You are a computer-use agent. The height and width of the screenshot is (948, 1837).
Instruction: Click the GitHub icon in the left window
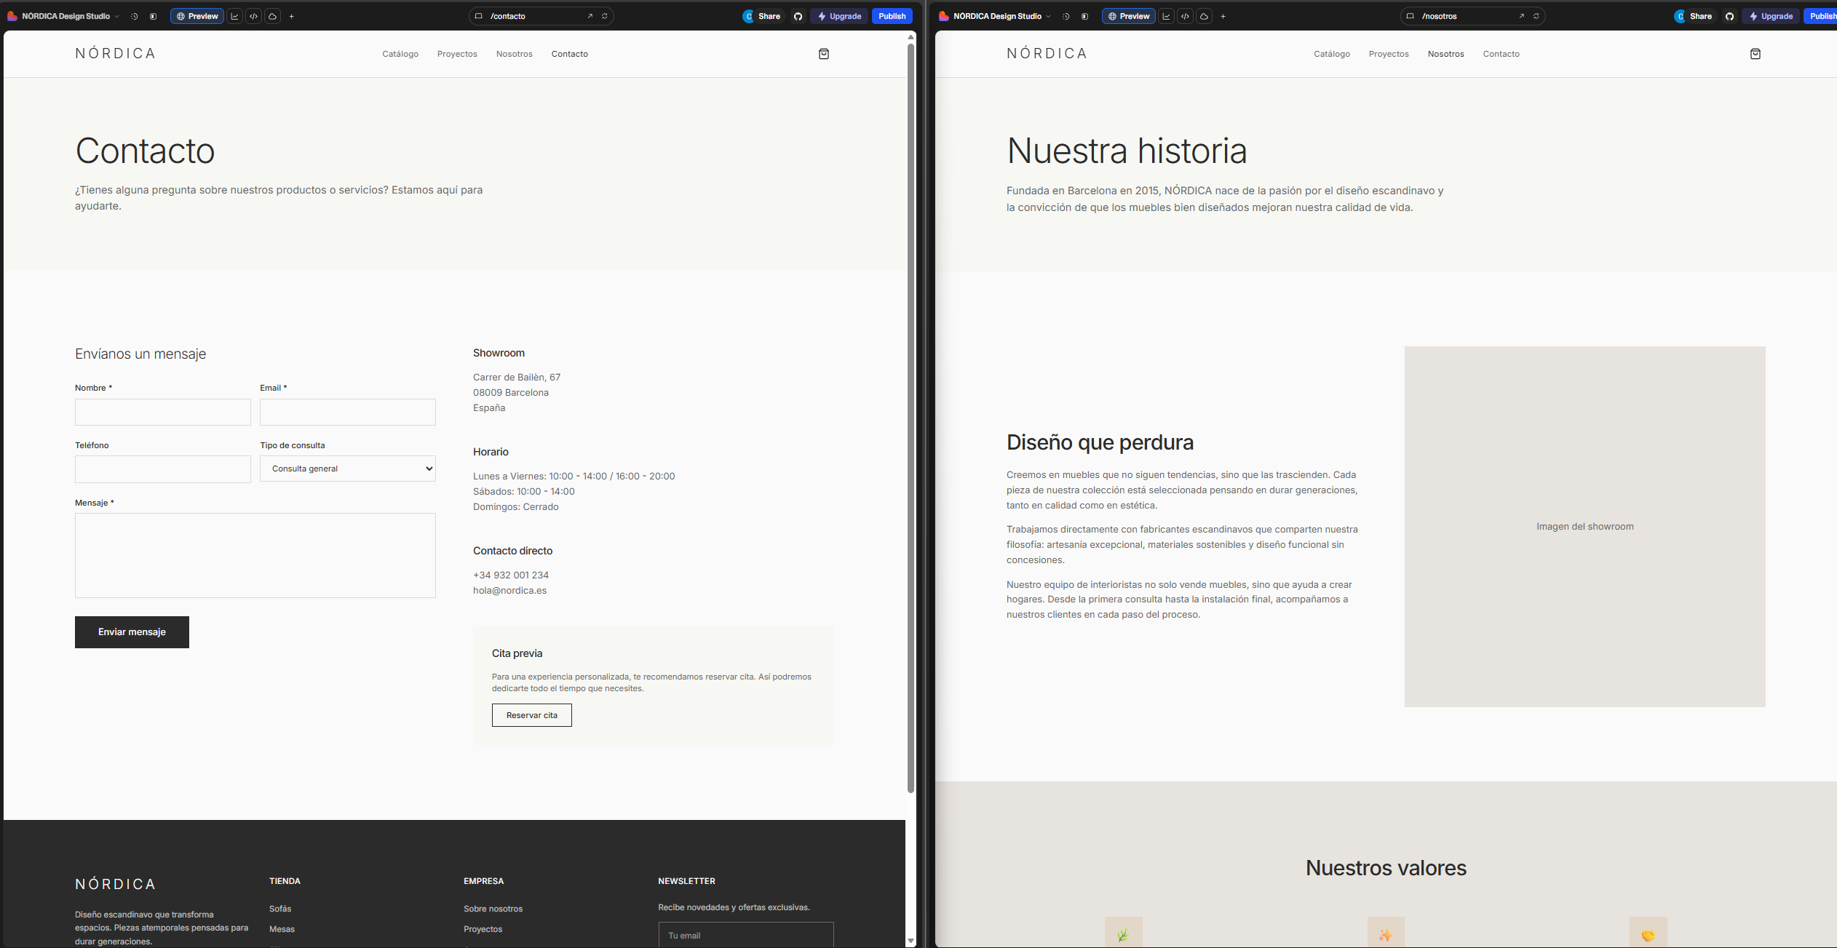(798, 16)
